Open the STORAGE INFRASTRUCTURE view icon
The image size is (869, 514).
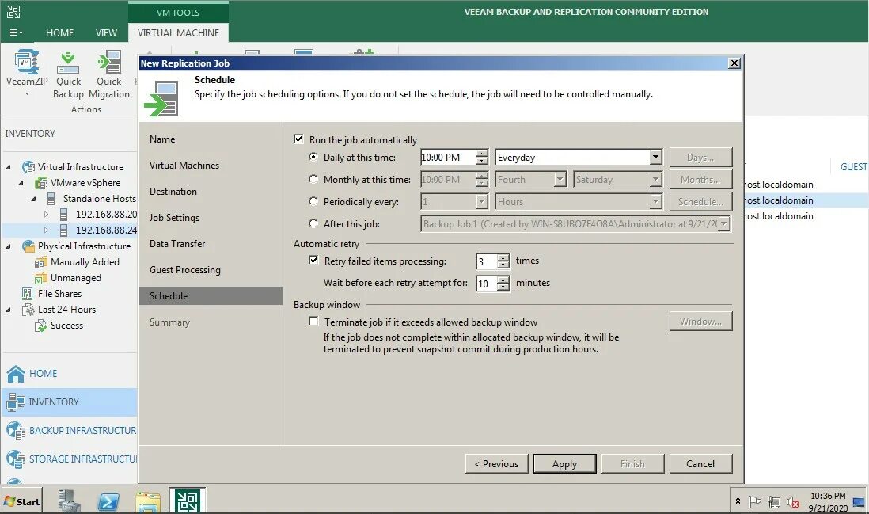coord(16,459)
